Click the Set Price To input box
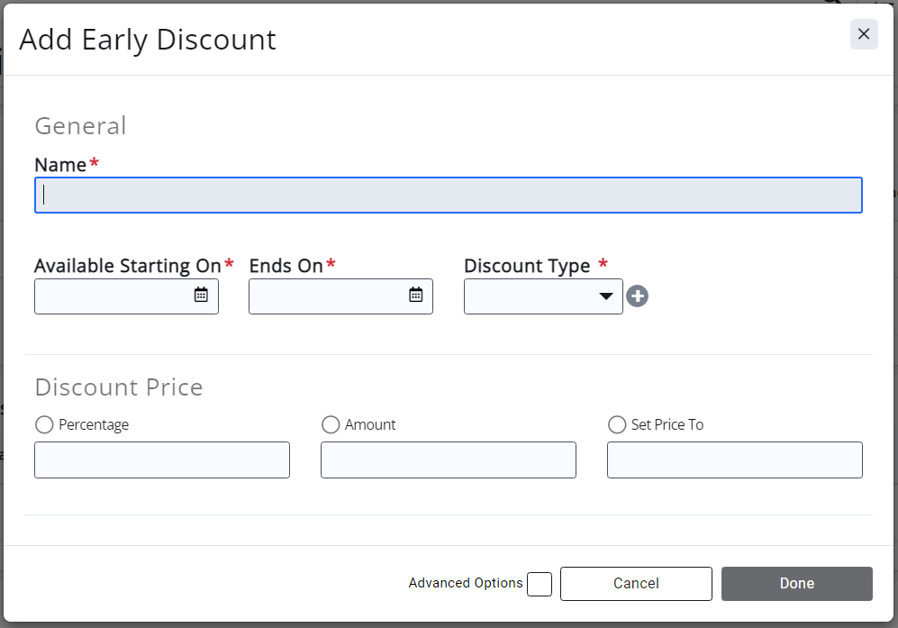This screenshot has width=898, height=628. [734, 460]
